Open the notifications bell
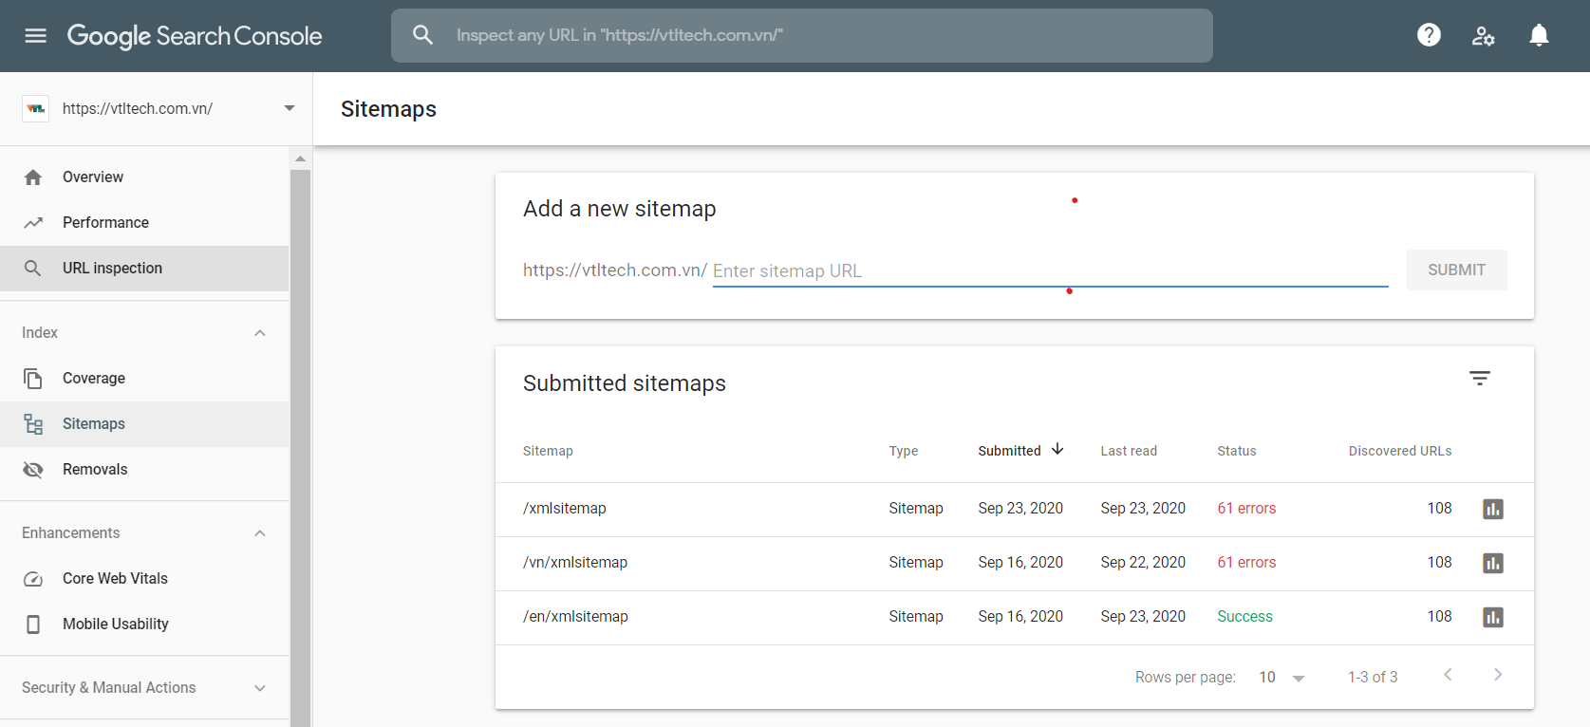Viewport: 1590px width, 727px height. point(1539,35)
